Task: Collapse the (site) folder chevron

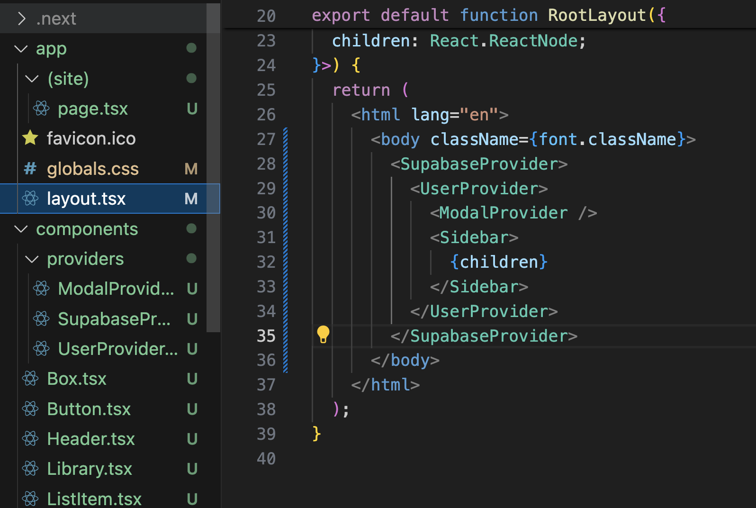Action: coord(32,79)
